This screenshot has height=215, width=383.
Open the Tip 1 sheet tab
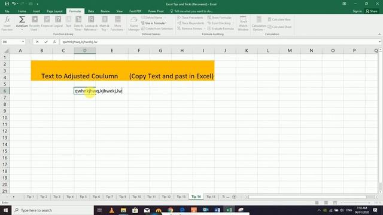31,196
